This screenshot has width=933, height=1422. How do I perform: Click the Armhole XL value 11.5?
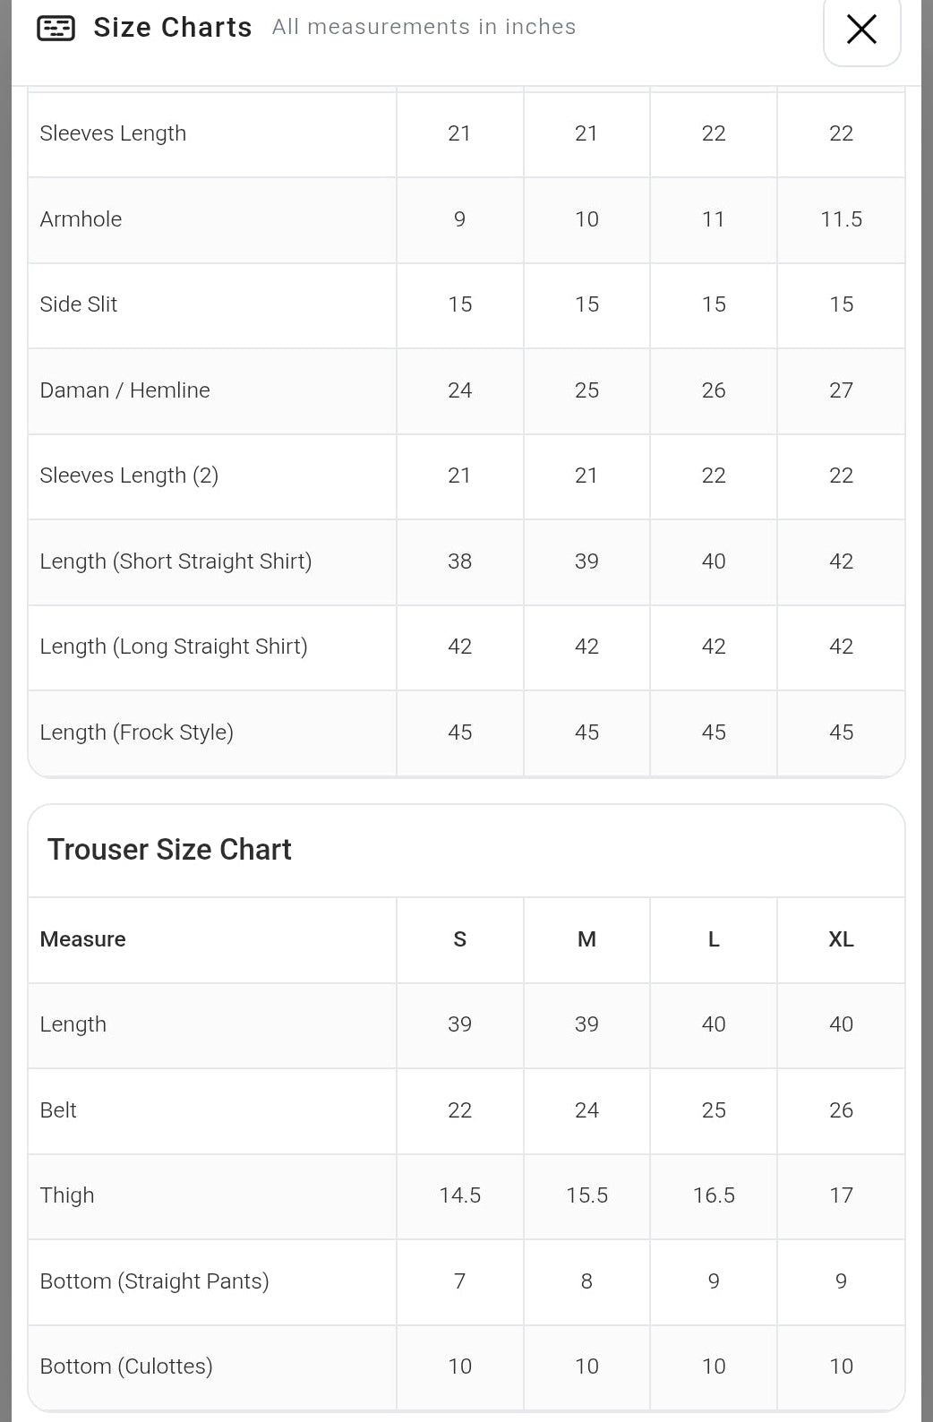(x=841, y=219)
